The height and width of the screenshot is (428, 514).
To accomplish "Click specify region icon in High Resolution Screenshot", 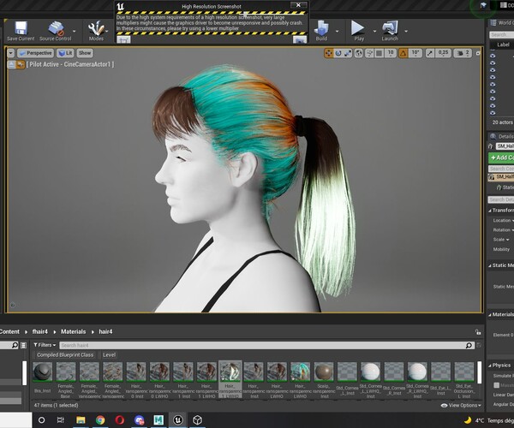I will click(123, 39).
